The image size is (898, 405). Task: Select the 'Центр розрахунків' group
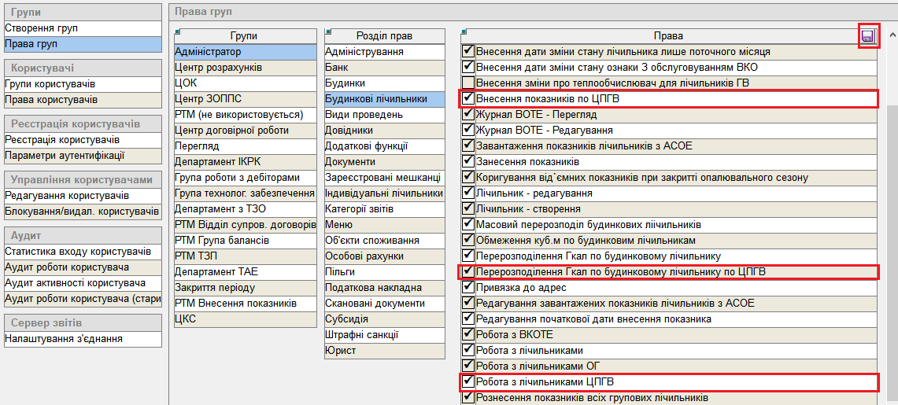coord(218,68)
